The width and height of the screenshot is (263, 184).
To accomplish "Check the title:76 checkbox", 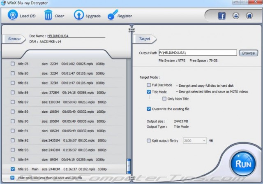I will pos(13,64).
